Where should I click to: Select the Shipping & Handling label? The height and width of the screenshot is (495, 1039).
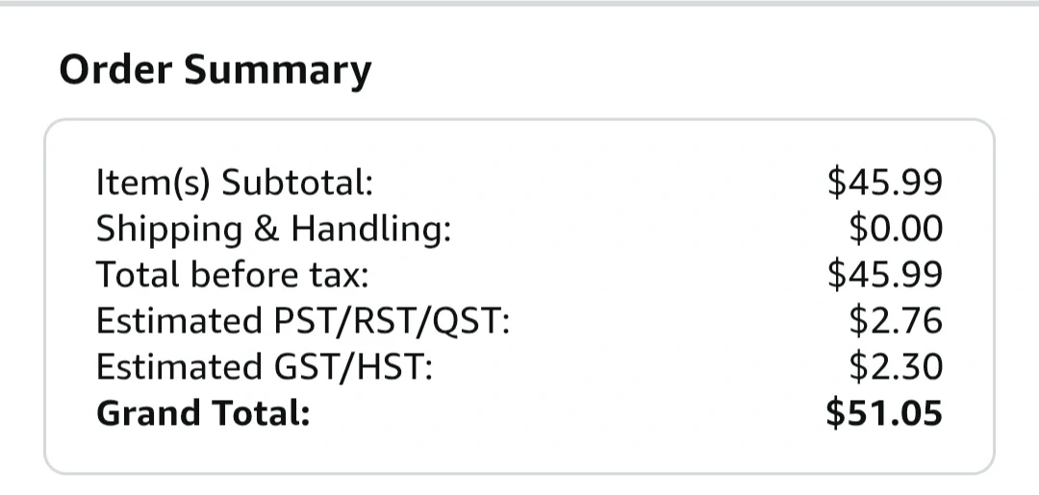(x=273, y=231)
